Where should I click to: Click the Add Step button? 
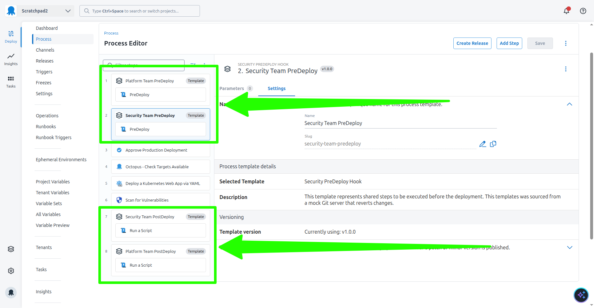point(509,43)
